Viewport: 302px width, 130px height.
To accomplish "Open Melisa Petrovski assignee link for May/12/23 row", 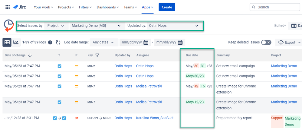I will pyautogui.click(x=149, y=102).
